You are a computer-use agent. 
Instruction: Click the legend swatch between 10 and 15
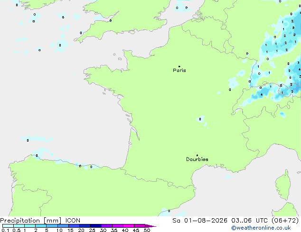pos(63,226)
